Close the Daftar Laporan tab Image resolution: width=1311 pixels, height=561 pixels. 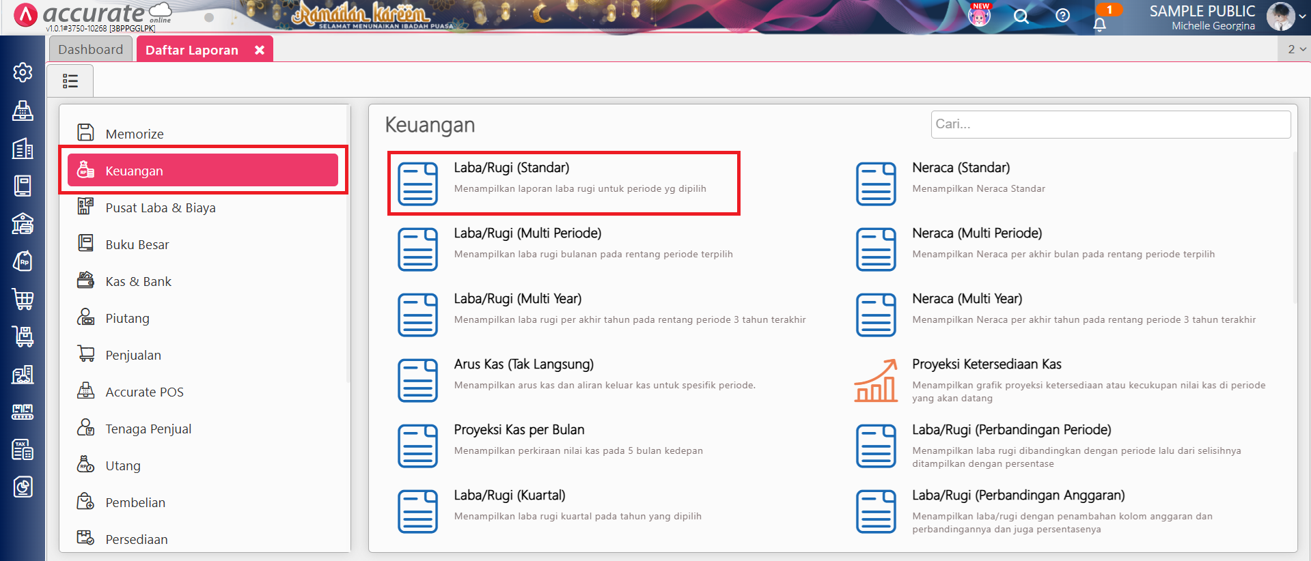tap(260, 50)
